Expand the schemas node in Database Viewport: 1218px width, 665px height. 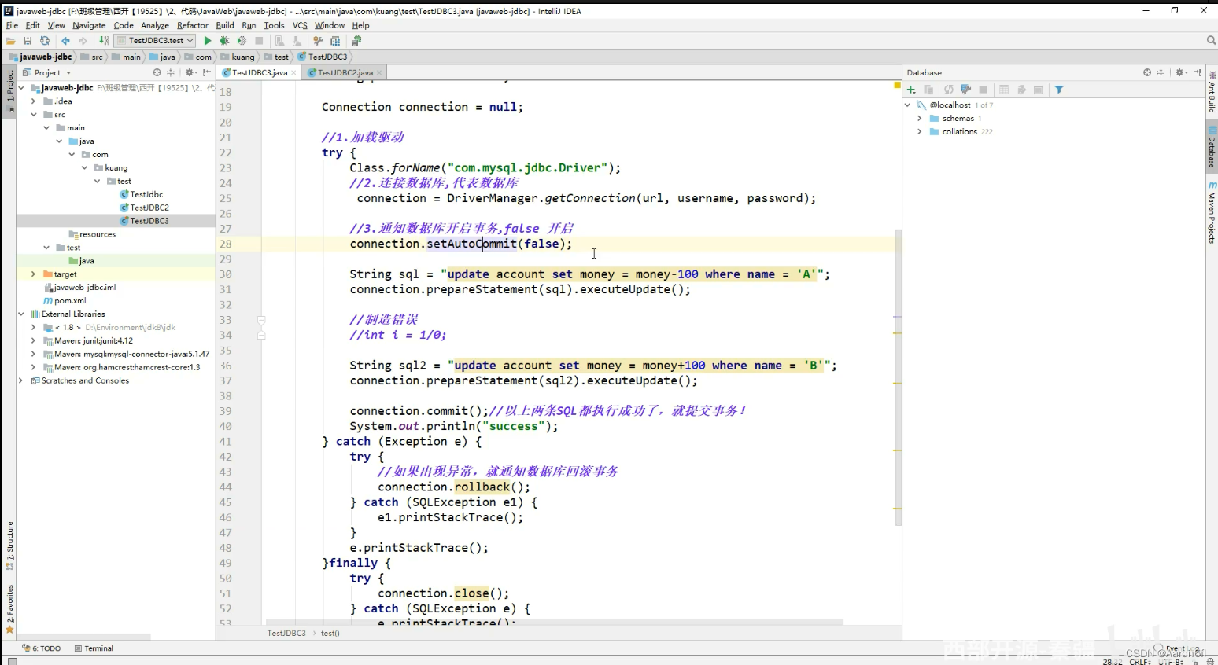pos(919,118)
